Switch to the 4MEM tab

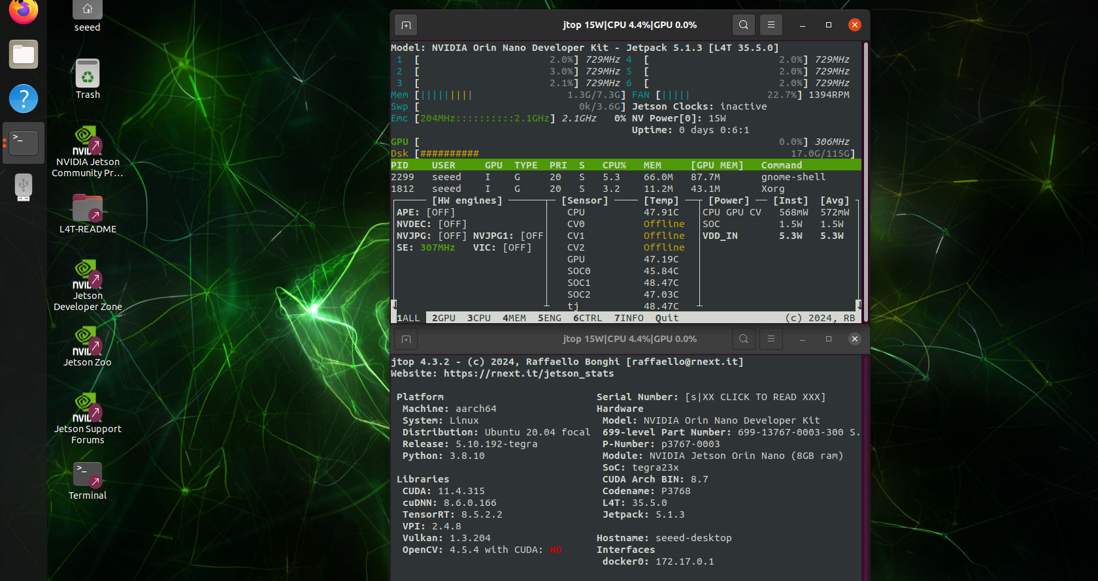pyautogui.click(x=514, y=318)
